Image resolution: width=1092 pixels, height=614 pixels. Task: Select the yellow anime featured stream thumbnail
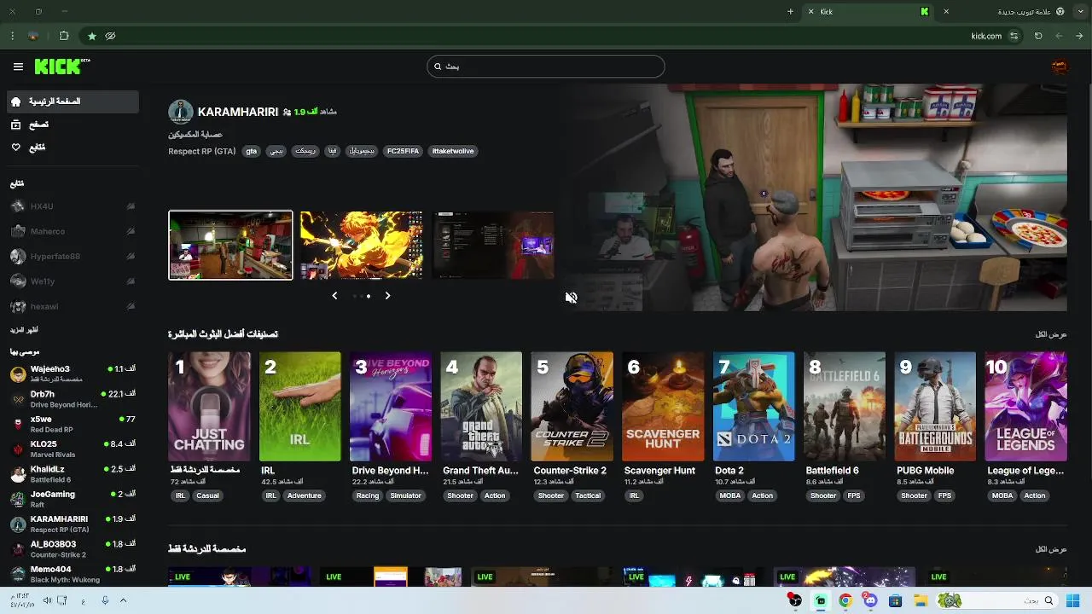362,245
